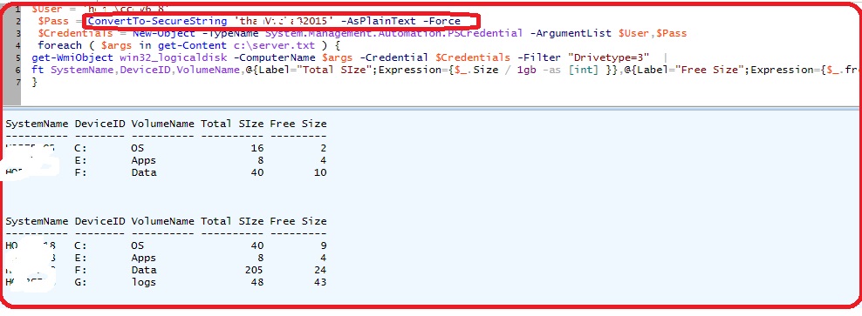Click the logs volume name
The width and height of the screenshot is (862, 316).
tap(143, 283)
